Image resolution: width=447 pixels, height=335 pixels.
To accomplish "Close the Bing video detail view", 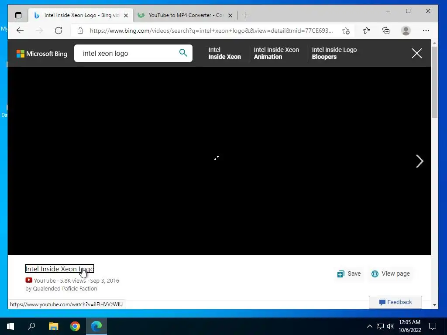I will [x=417, y=53].
